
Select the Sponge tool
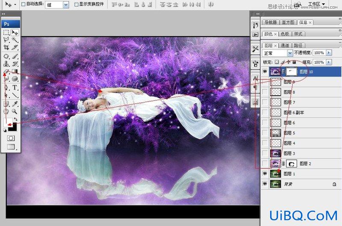(15, 79)
